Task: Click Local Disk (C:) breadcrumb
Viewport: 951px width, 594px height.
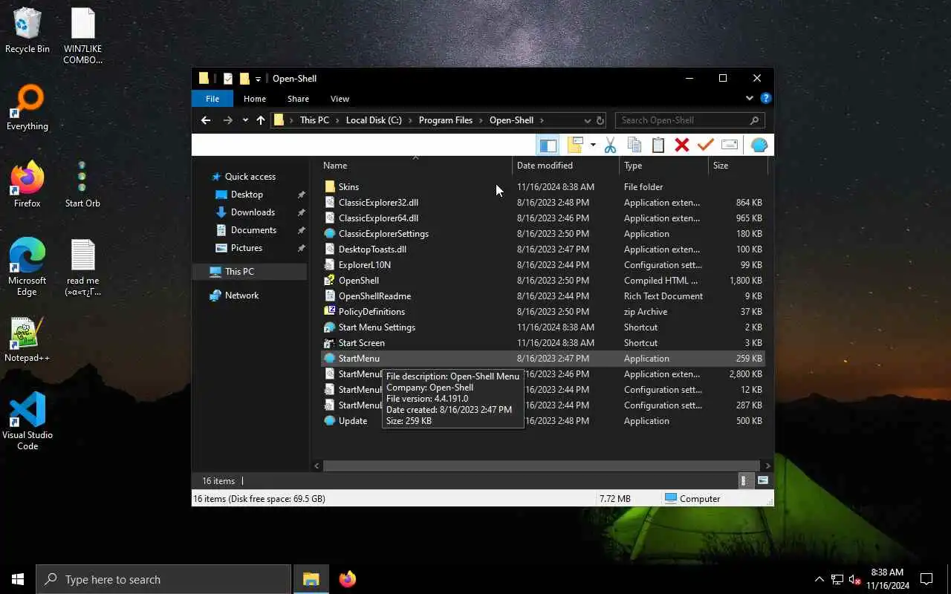Action: pyautogui.click(x=374, y=120)
